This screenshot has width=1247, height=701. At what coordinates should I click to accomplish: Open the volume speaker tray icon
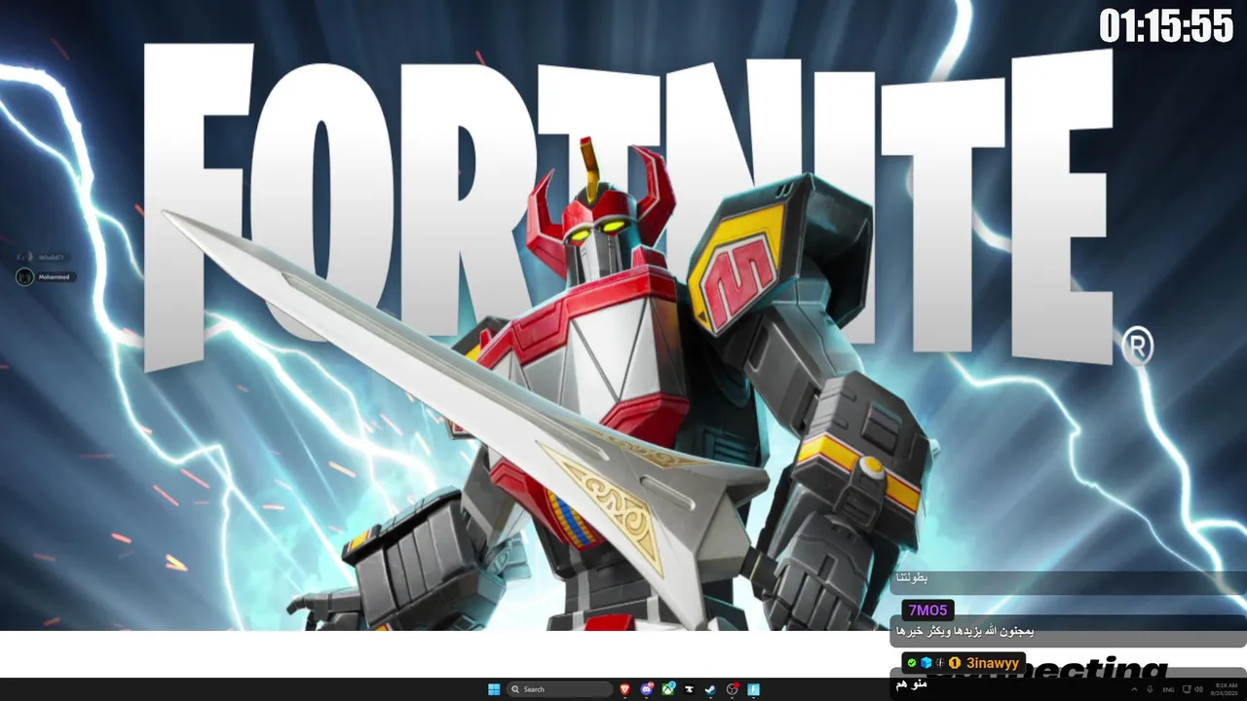1198,689
